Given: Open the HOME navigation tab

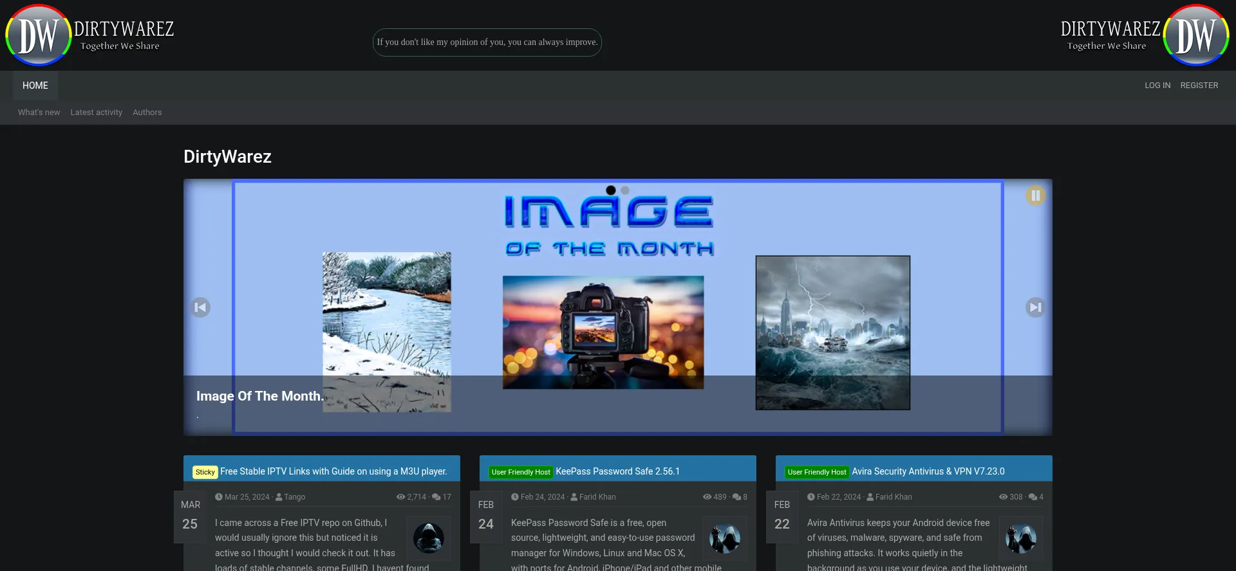Looking at the screenshot, I should point(35,86).
